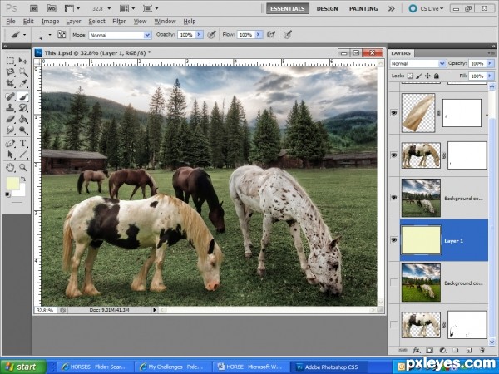Viewport: 499px width, 374px height.
Task: Select the Move tool
Action: 23,61
